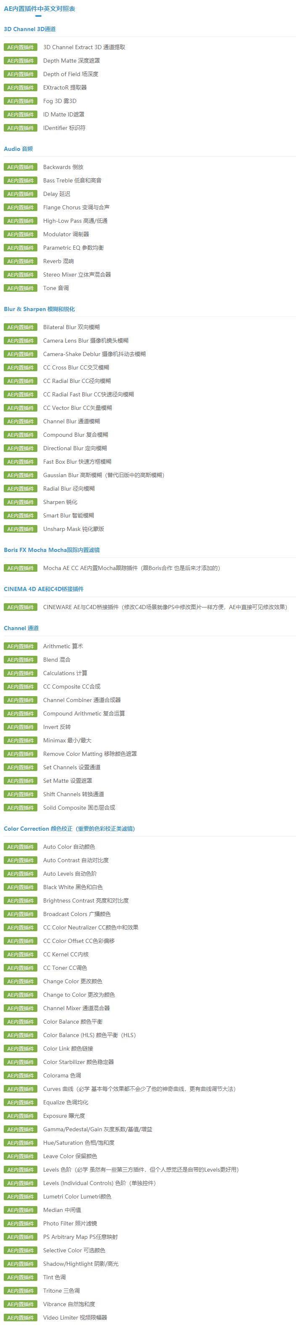This screenshot has width=296, height=1336.
Task: Select 'Fast Box Blur 快速方框模糊' entry
Action: tap(77, 462)
